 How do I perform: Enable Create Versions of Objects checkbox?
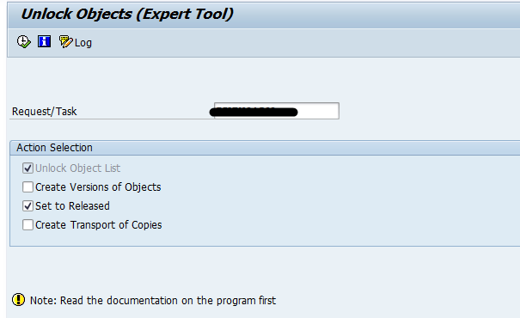click(28, 187)
